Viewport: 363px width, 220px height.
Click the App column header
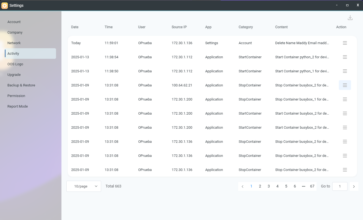(208, 27)
